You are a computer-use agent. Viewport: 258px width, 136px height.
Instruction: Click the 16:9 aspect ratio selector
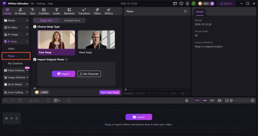pyautogui.click(x=174, y=93)
